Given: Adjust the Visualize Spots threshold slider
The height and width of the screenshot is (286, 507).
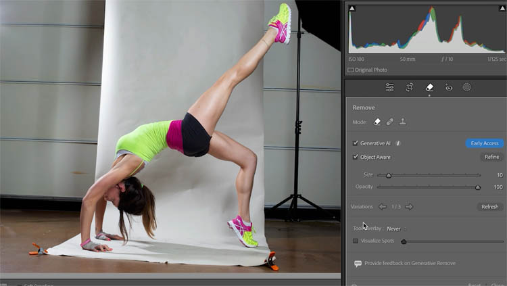Looking at the screenshot, I should 404,241.
